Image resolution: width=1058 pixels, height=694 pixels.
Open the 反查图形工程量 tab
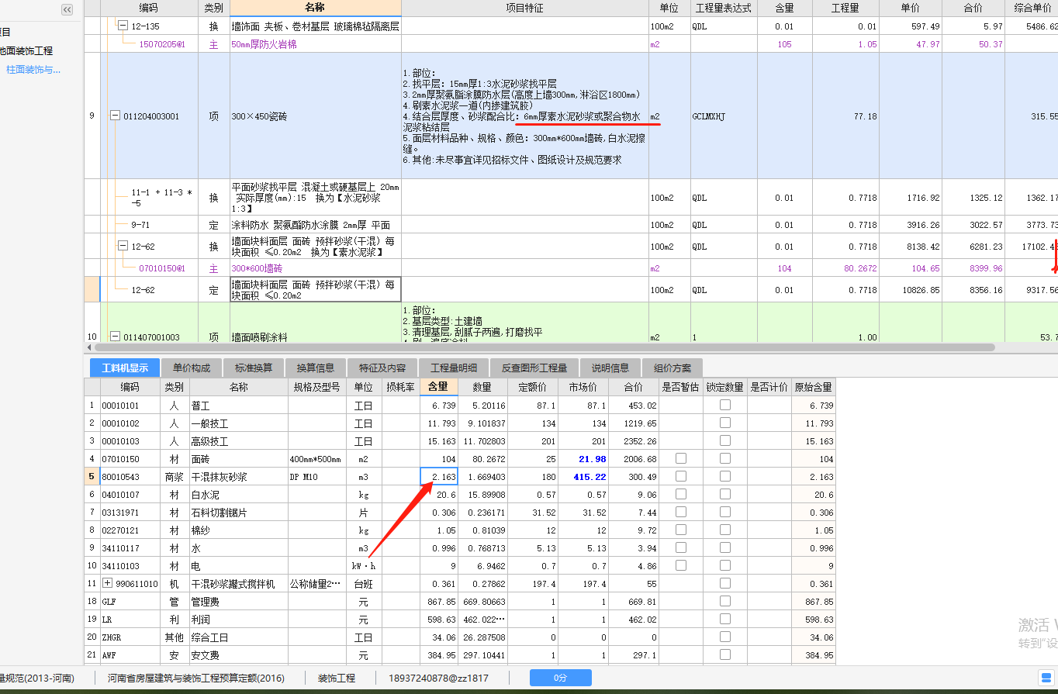(x=534, y=368)
